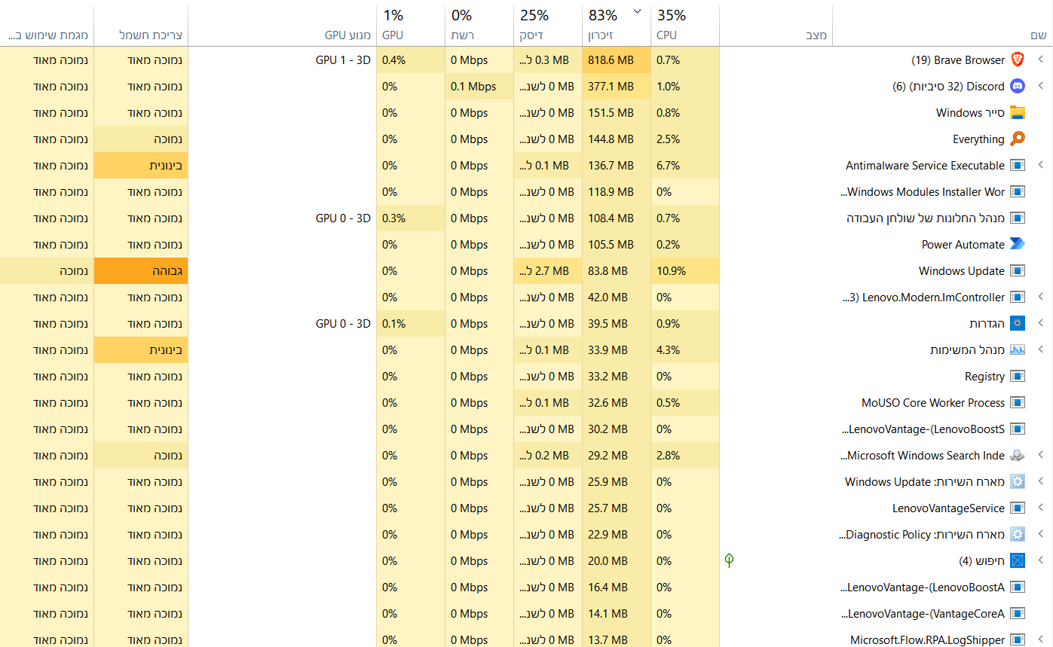Click the LenovoVantageService process icon
1053x647 pixels.
coord(1018,508)
